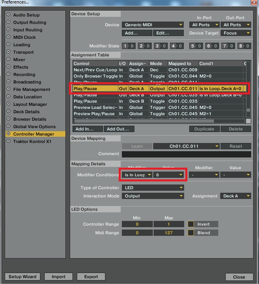
Task: Change the Assignment Deck A dropdown
Action: 235,196
